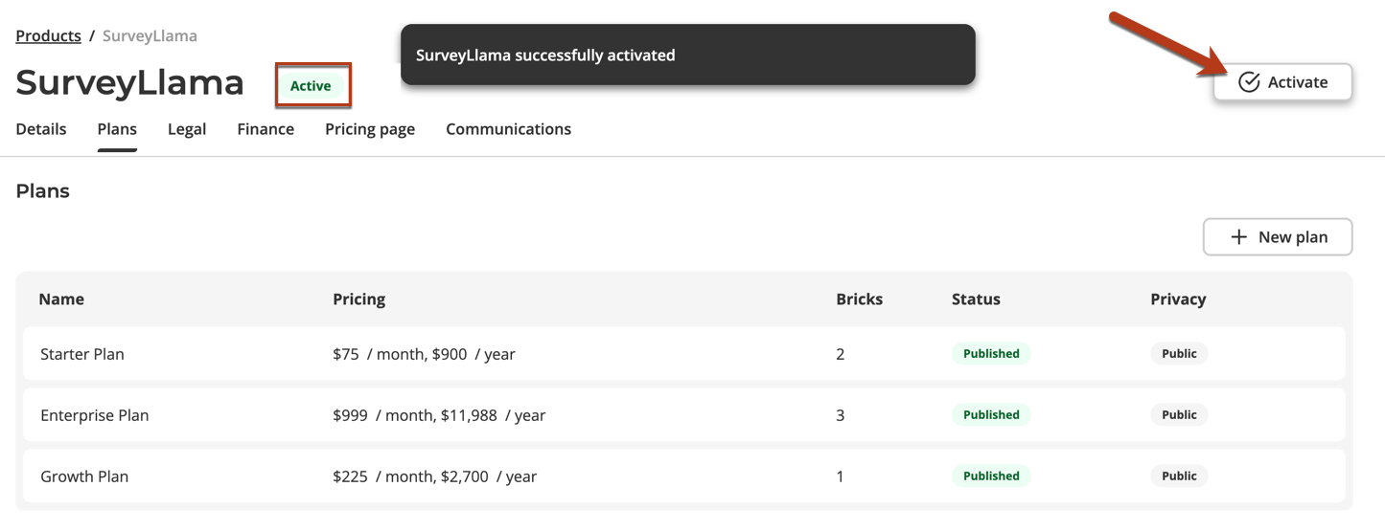The width and height of the screenshot is (1385, 531).
Task: Open the Legal tab
Action: [187, 129]
